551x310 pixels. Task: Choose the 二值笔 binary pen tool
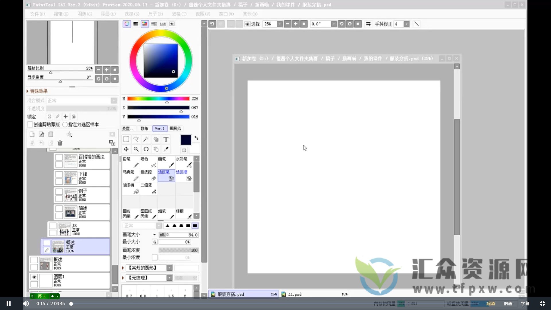148,189
